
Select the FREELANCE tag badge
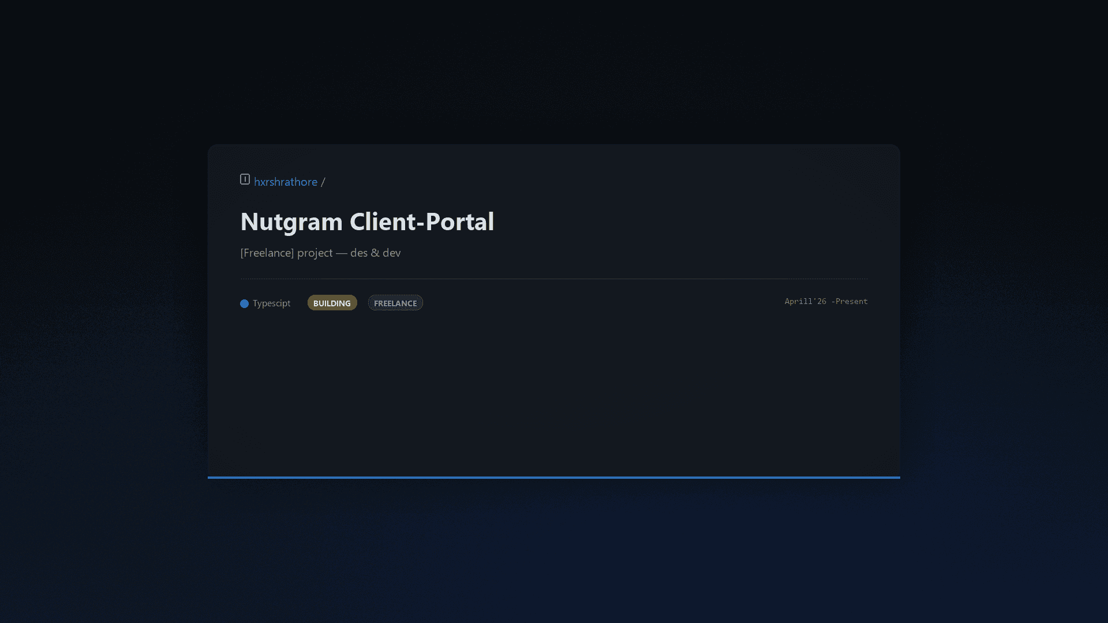pos(395,303)
